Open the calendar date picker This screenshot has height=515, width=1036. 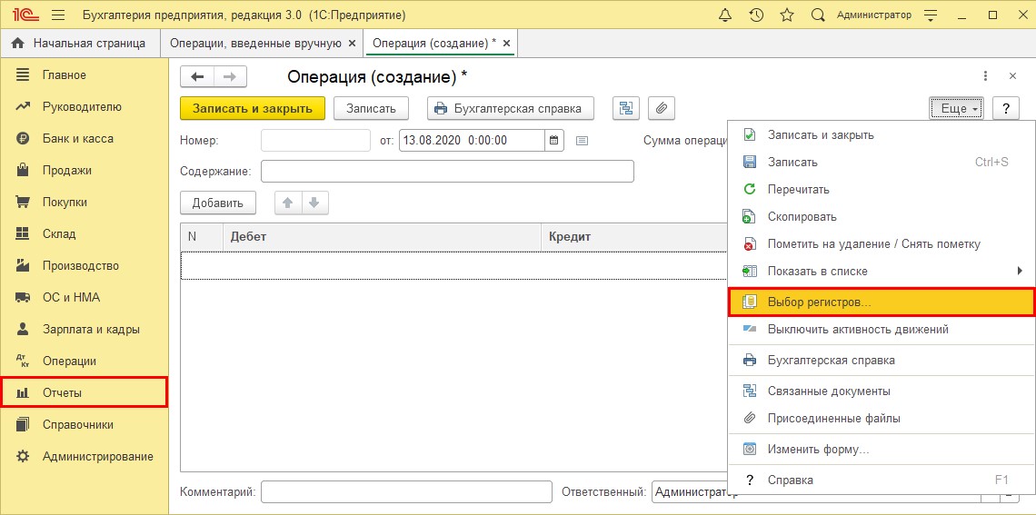(x=554, y=141)
